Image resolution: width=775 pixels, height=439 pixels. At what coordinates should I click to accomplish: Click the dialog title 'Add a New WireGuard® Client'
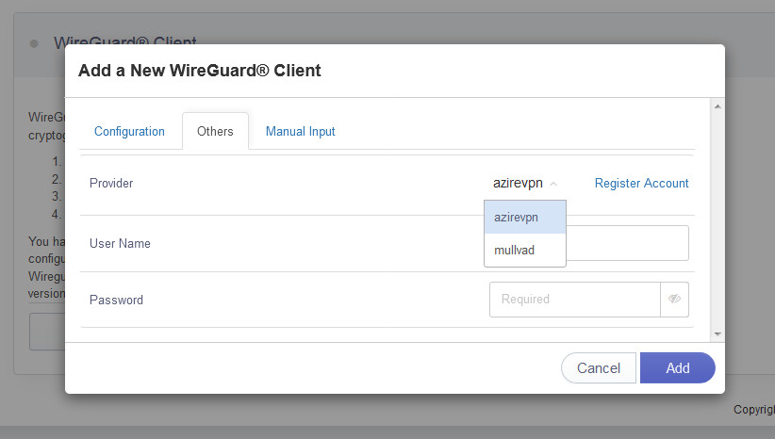click(x=200, y=71)
